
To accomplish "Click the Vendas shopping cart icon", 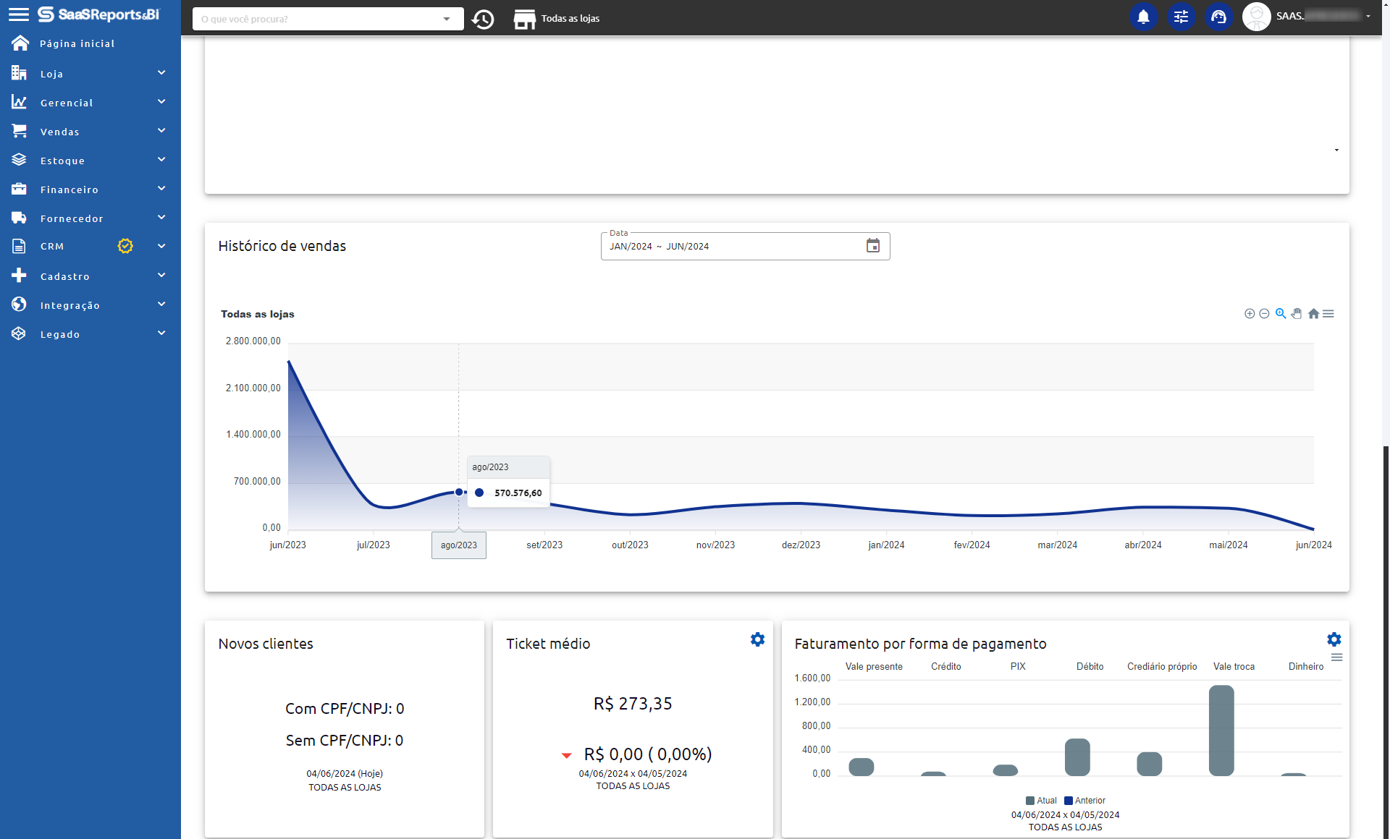I will (x=20, y=131).
